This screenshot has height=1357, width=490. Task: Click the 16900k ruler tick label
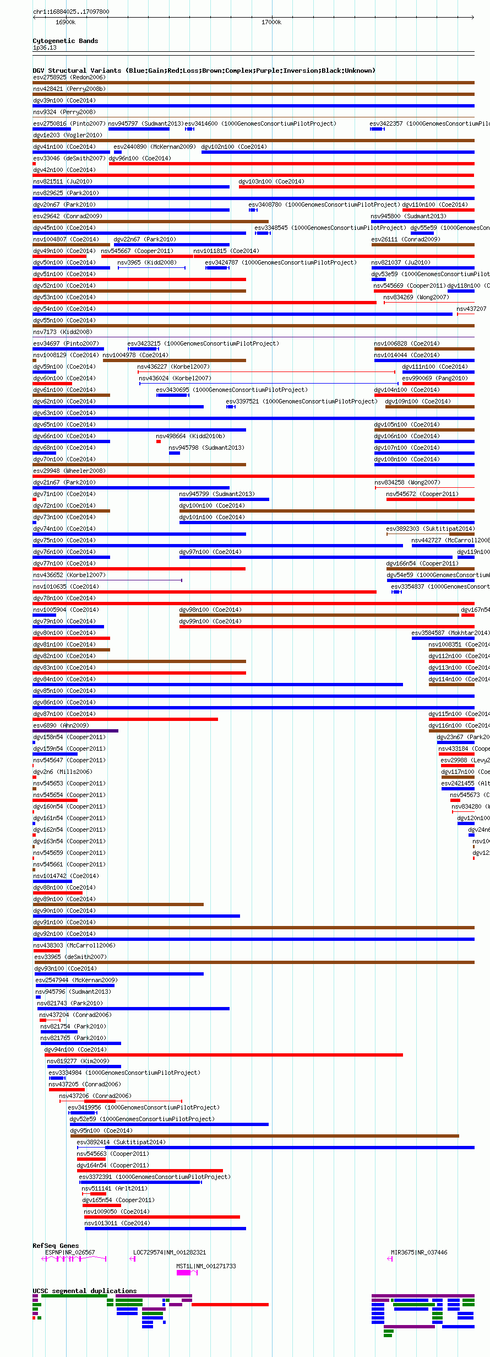click(66, 22)
